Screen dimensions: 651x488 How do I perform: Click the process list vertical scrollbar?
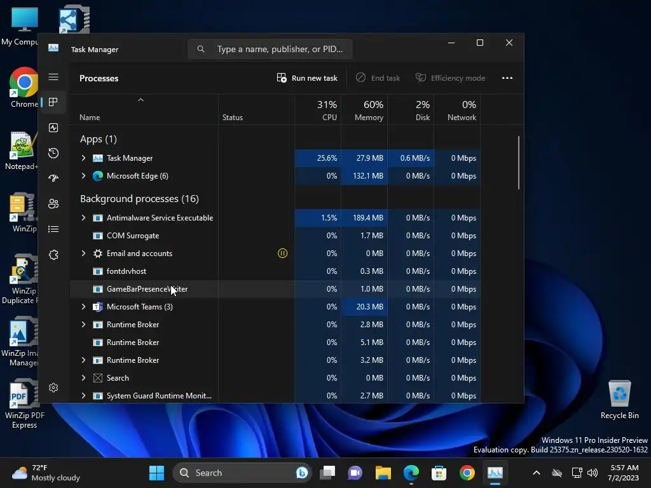pos(519,163)
